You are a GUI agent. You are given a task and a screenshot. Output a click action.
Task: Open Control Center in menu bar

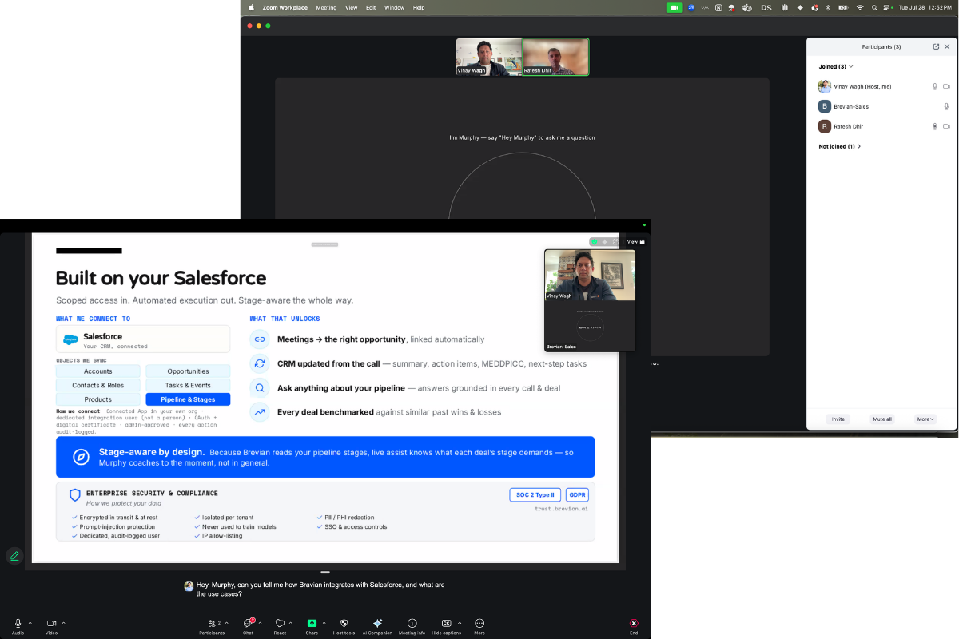888,7
